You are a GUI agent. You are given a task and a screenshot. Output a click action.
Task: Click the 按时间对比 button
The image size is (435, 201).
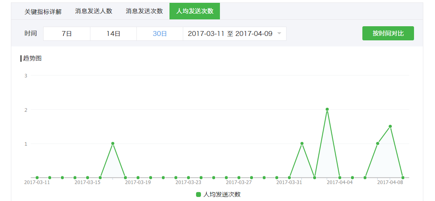click(x=388, y=33)
